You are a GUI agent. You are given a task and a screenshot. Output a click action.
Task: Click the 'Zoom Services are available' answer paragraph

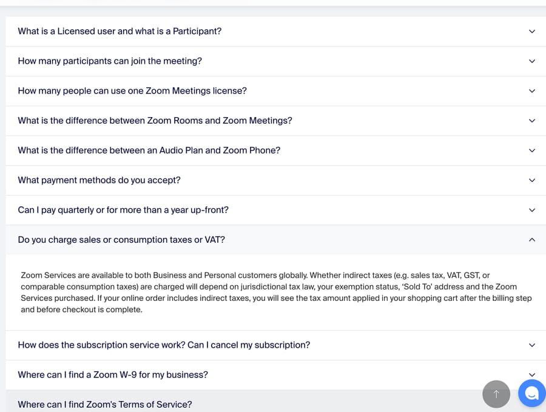click(276, 292)
